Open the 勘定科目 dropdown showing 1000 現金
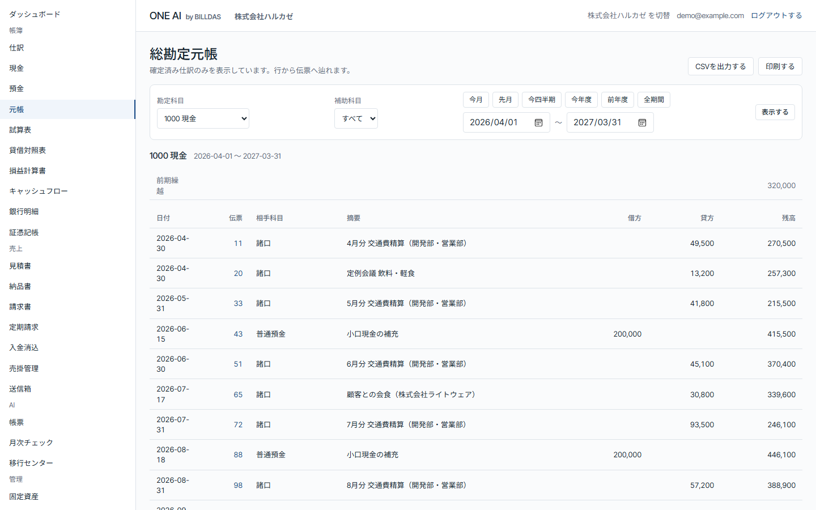The width and height of the screenshot is (816, 510). point(203,118)
